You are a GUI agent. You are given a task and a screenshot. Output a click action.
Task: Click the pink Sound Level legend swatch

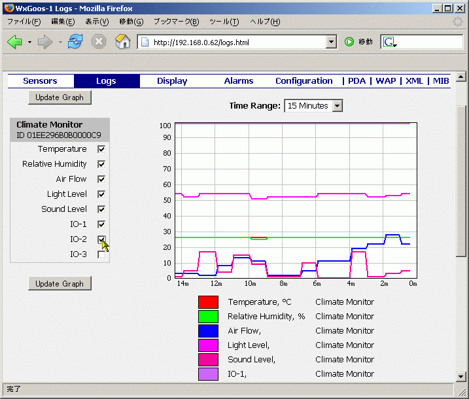click(x=208, y=360)
